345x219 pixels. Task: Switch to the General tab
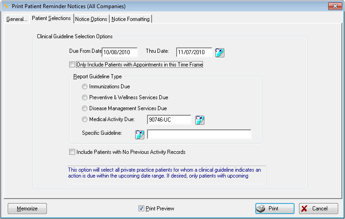coord(17,19)
